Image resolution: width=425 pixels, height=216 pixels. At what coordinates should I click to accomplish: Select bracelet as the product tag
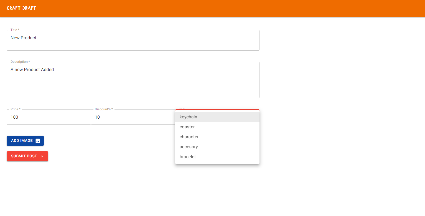click(x=188, y=157)
